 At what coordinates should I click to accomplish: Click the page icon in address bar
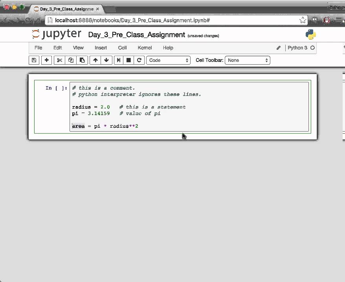click(50, 20)
